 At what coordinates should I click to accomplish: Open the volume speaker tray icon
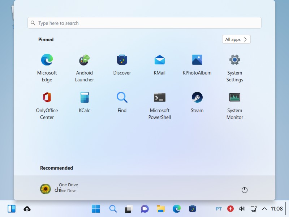(242, 209)
